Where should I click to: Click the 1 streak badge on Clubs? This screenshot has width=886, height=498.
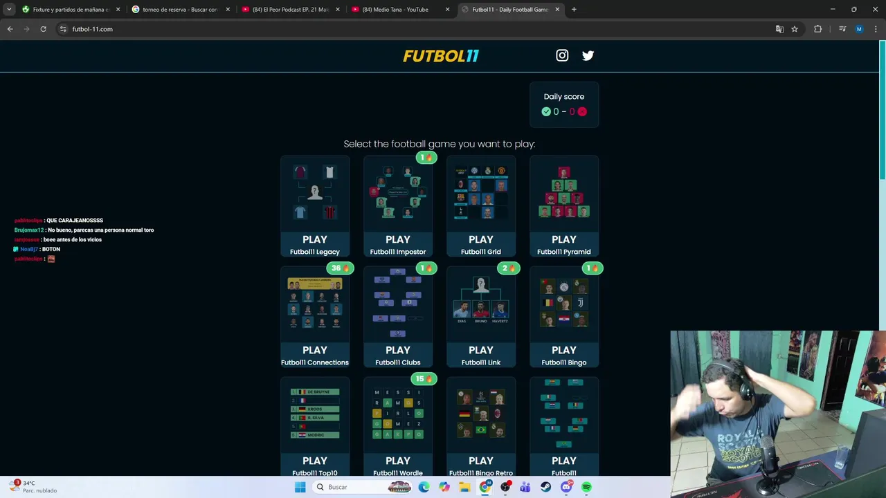pyautogui.click(x=426, y=268)
